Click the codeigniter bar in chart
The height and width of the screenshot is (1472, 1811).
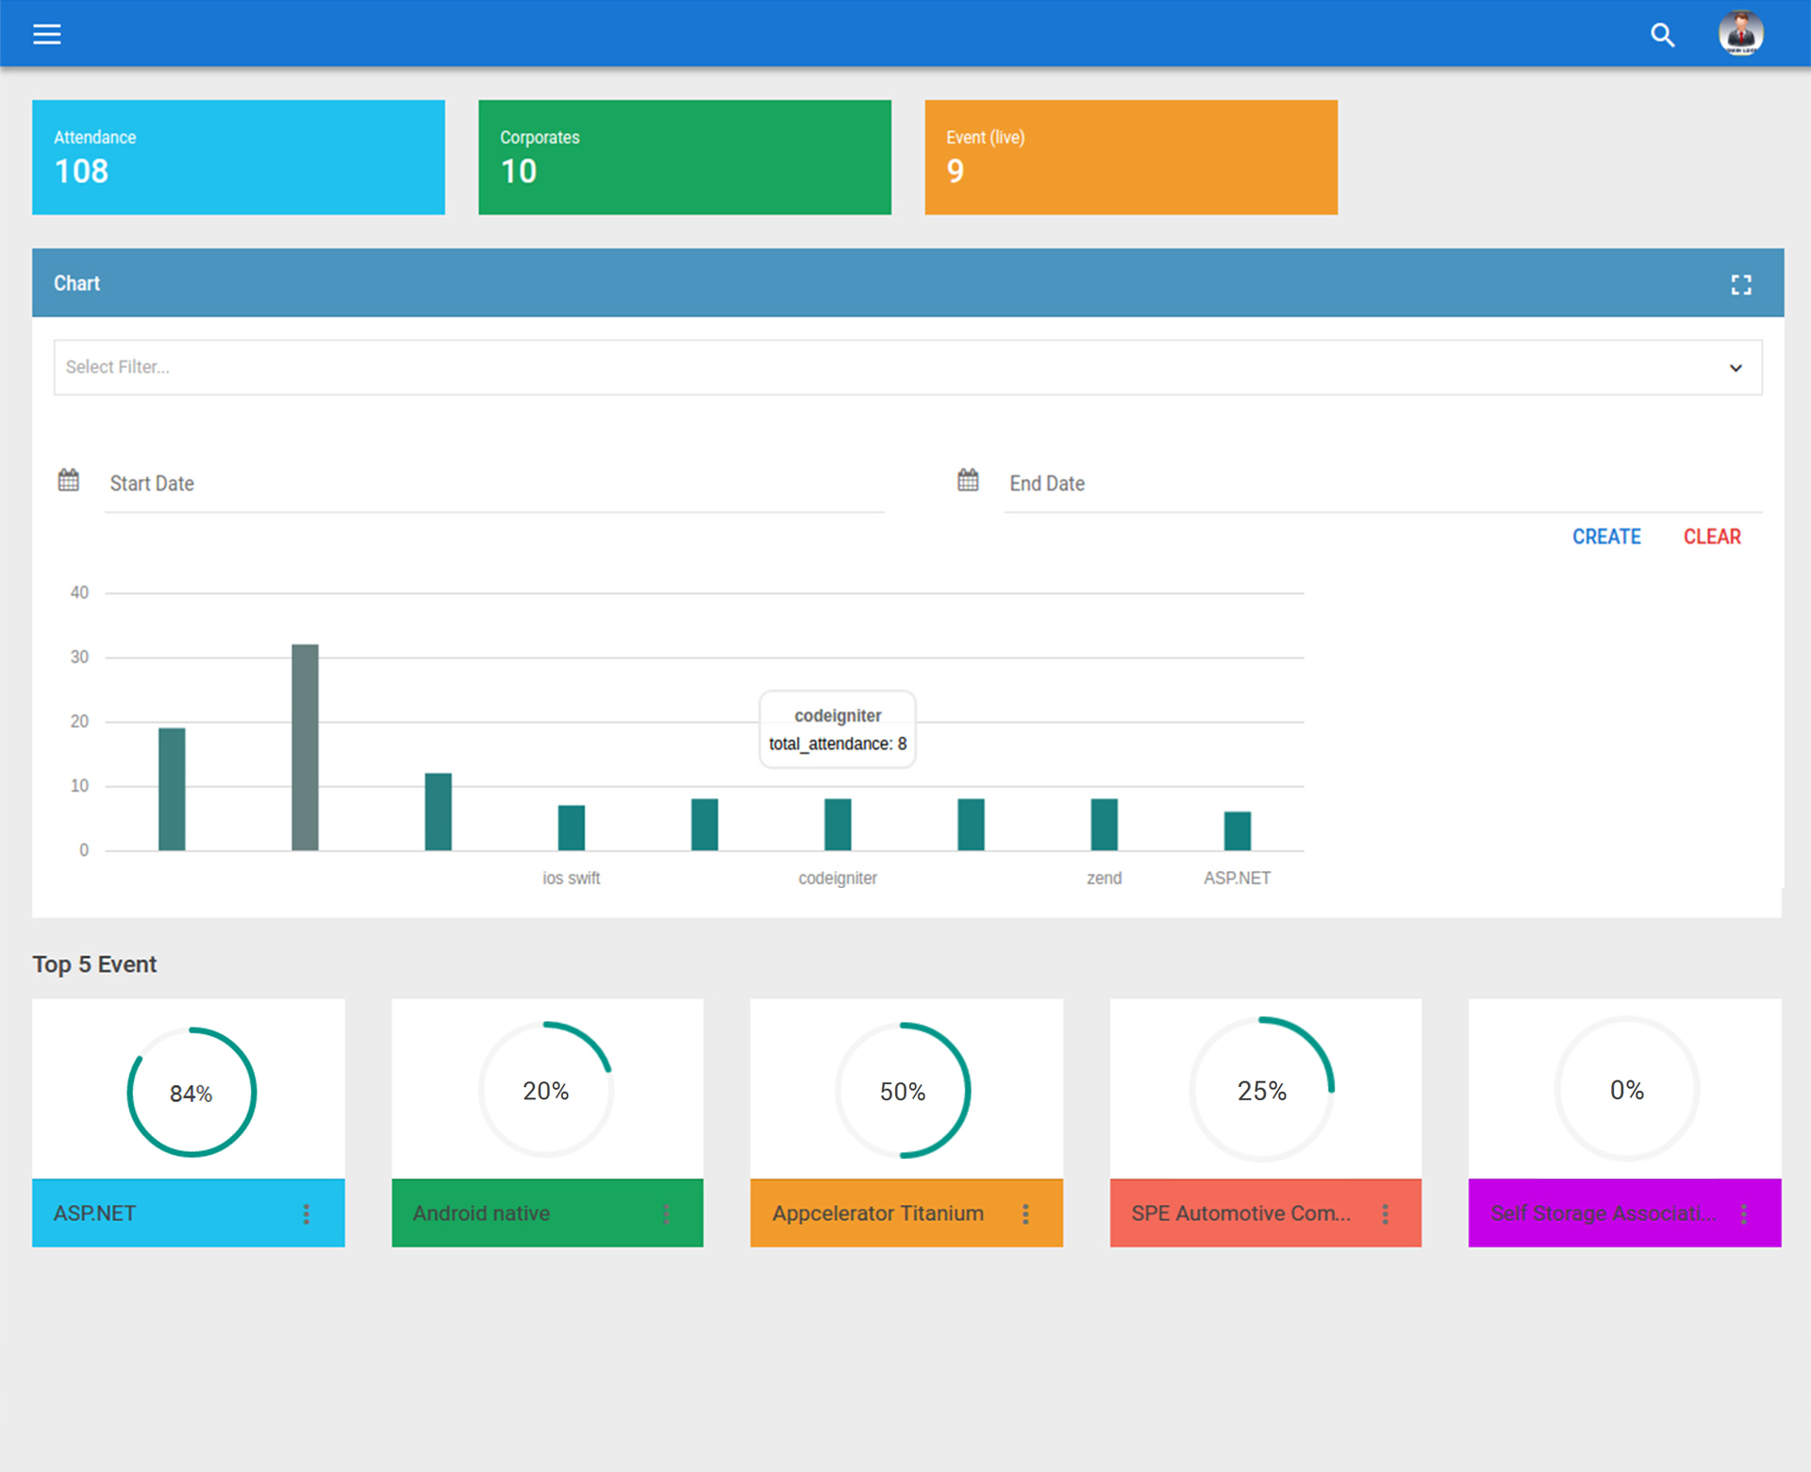click(838, 825)
